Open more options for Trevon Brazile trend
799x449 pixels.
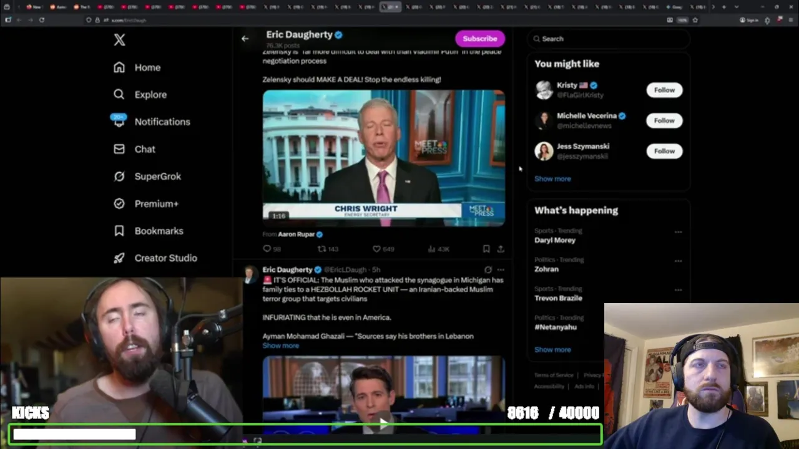(x=678, y=290)
